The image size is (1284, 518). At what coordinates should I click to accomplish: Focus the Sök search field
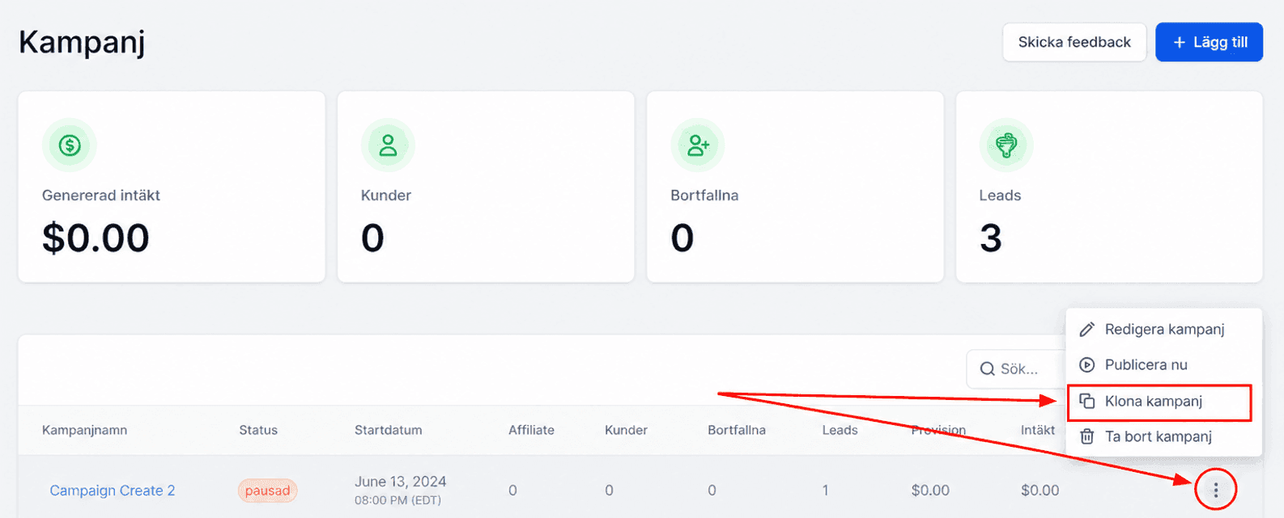[x=1018, y=368]
